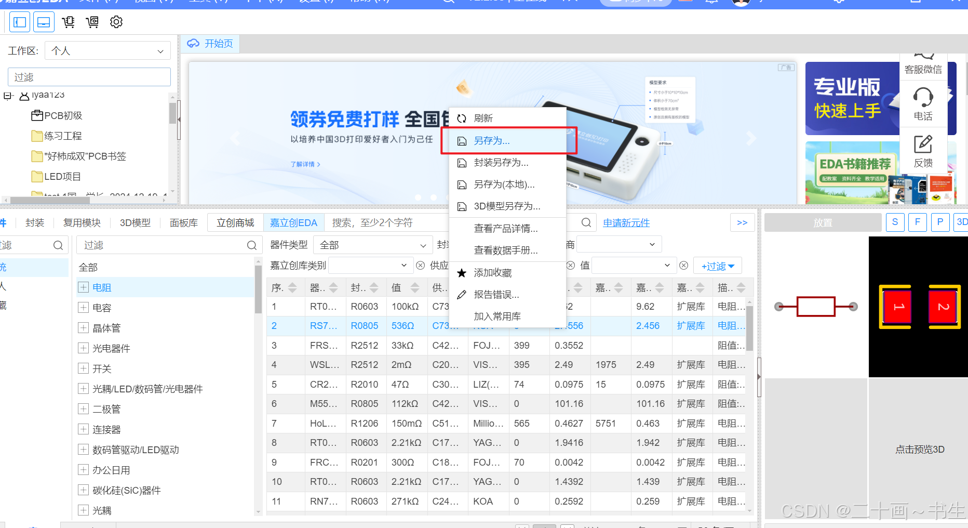Select table row 3 FRS R2512 33kΩ
Screen dimensions: 968x528
[506, 346]
